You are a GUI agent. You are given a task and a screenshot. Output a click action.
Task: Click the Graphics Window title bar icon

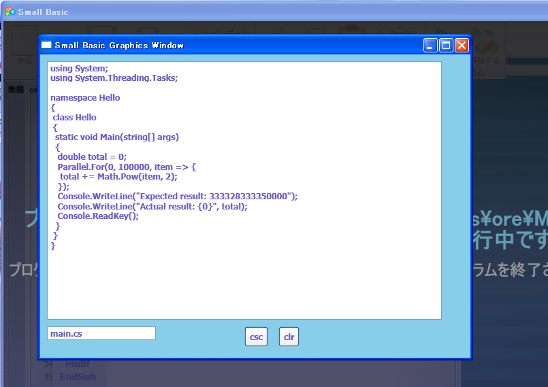[x=46, y=45]
